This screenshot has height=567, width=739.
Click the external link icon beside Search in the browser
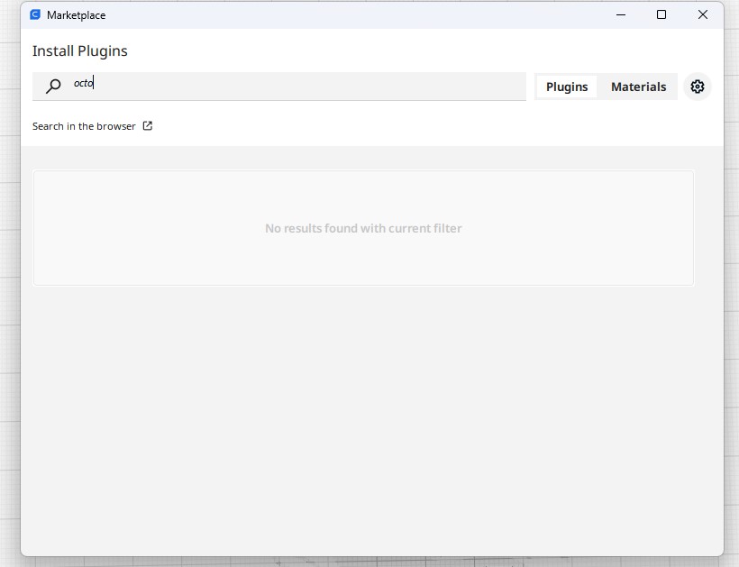point(148,126)
